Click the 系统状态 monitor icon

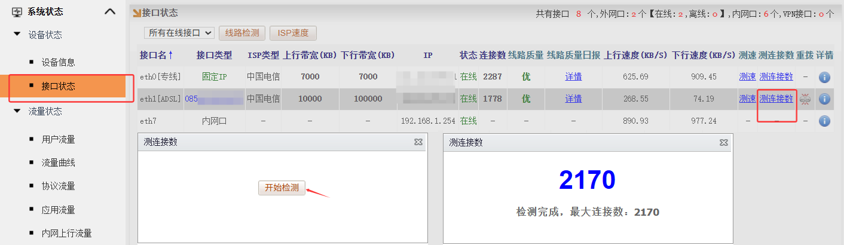tap(17, 11)
